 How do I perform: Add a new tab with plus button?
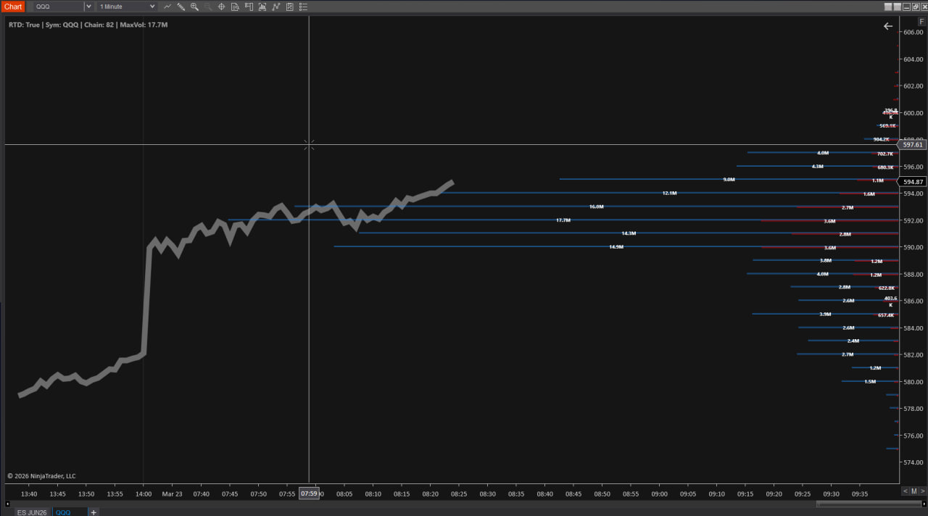pos(93,512)
